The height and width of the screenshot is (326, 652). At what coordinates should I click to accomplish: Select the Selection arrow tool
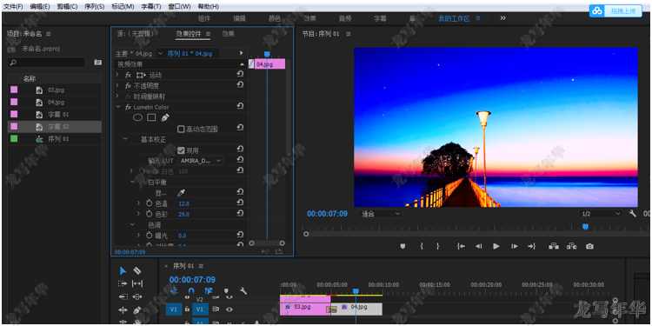click(123, 270)
